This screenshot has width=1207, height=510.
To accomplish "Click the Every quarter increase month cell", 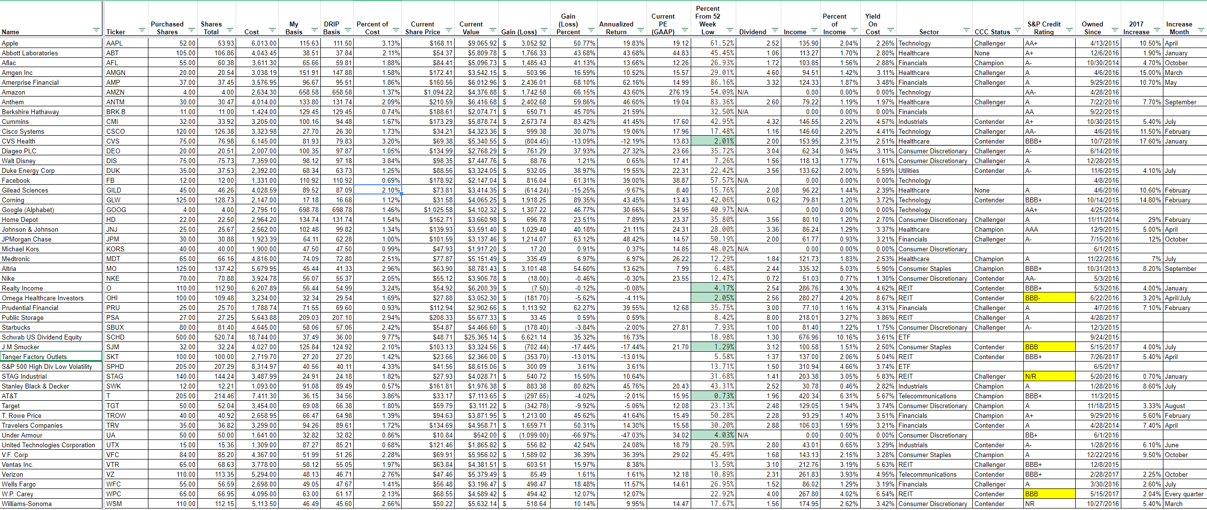I will pos(1184,494).
